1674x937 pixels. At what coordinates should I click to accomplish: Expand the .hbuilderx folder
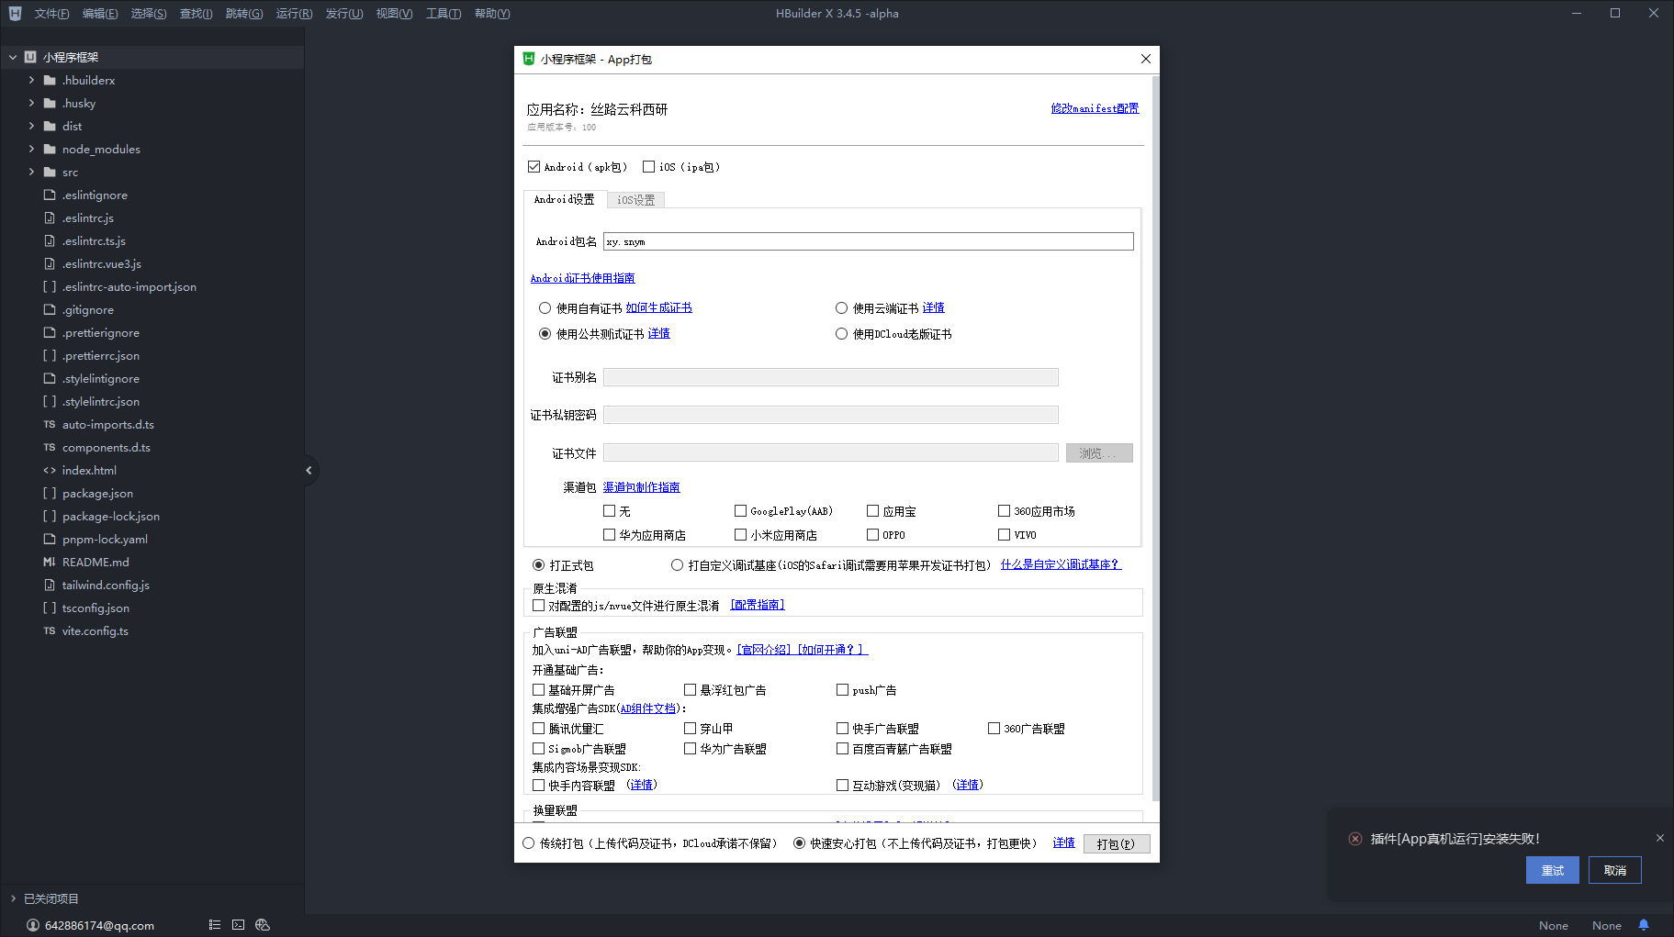coord(31,81)
